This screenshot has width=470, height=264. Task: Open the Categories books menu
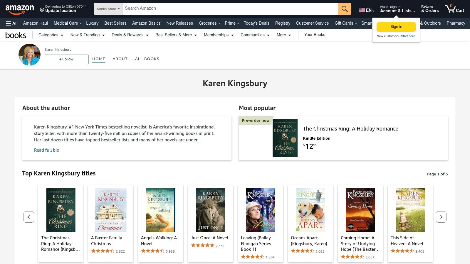coord(51,35)
